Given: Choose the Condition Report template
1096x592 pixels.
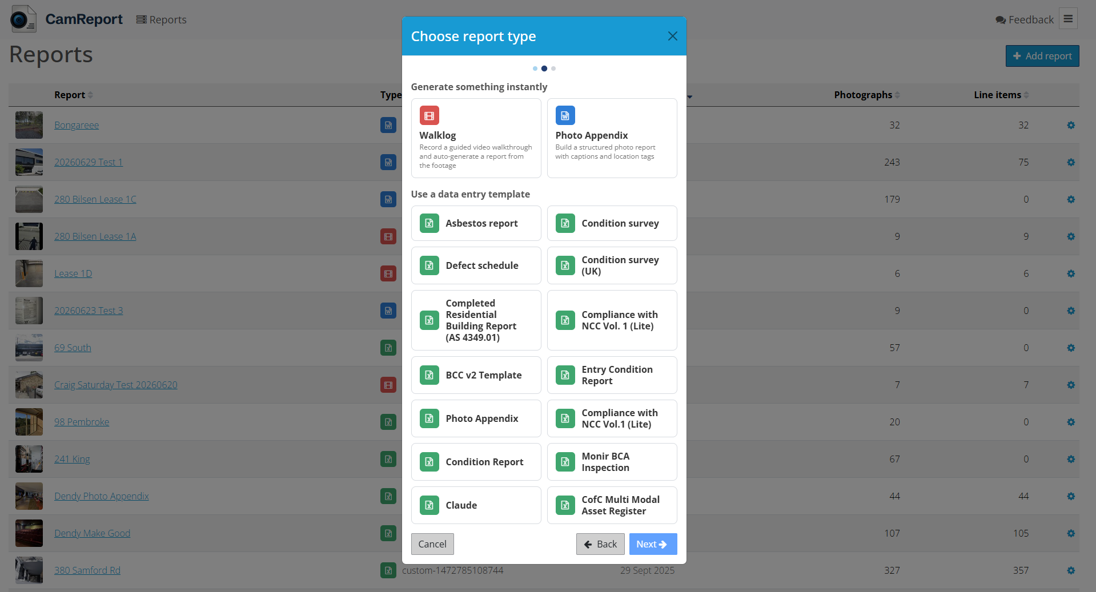Looking at the screenshot, I should tap(476, 462).
